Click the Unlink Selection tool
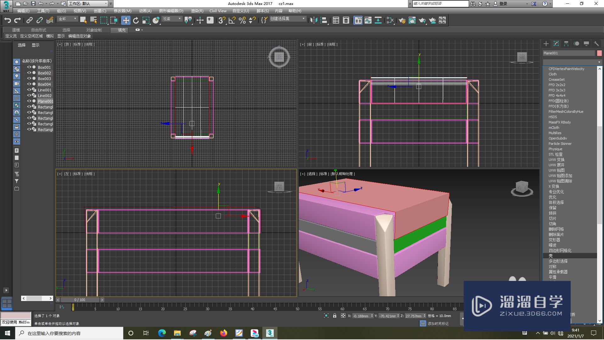The height and width of the screenshot is (340, 604). tap(40, 20)
